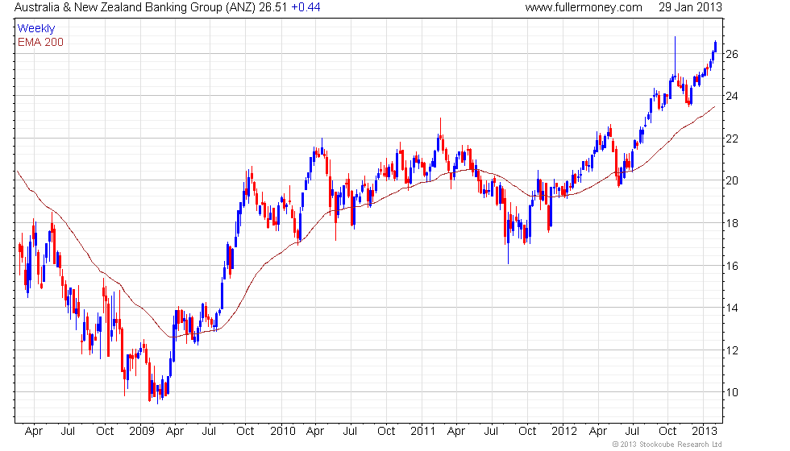Click the x-axis label '2013'
The width and height of the screenshot is (790, 451).
(x=704, y=431)
